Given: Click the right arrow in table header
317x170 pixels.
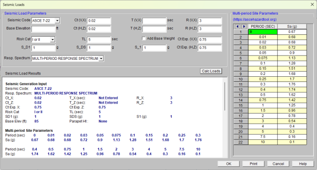Looking at the screenshot, I should point(244,26).
